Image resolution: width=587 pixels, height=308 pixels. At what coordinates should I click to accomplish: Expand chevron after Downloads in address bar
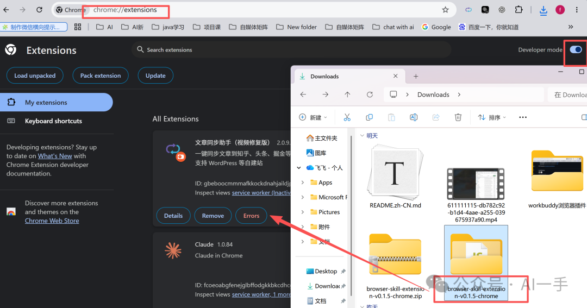[x=459, y=95]
